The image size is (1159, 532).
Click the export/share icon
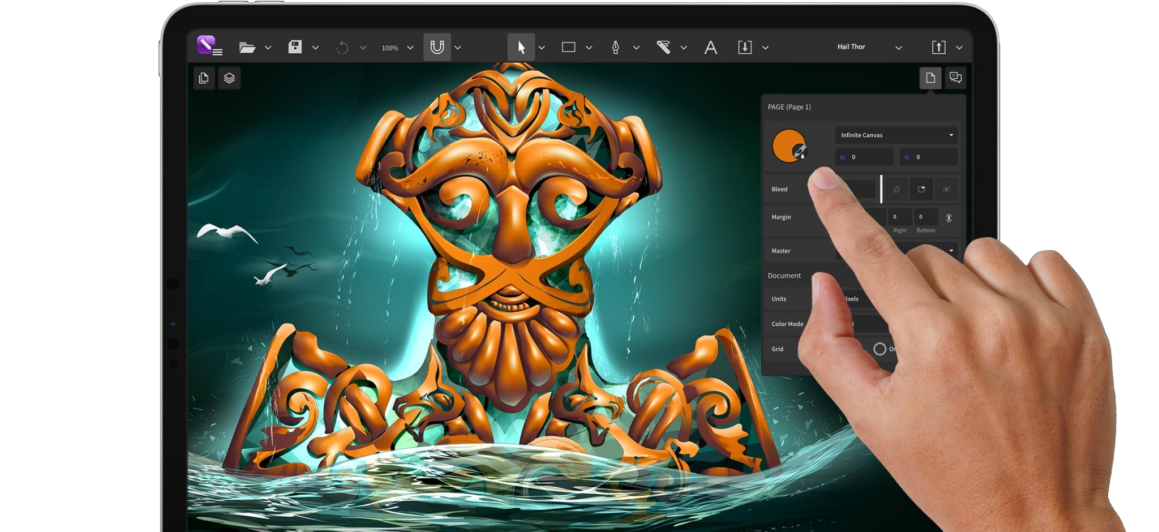pos(938,48)
